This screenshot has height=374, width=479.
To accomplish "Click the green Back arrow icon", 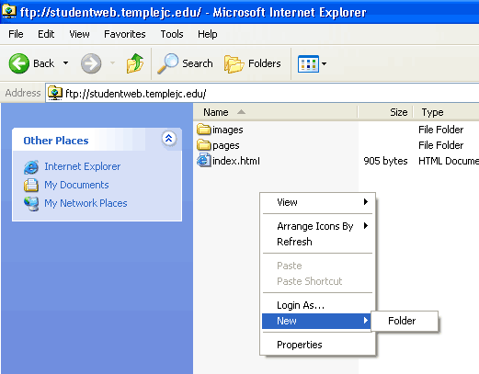I will [x=19, y=63].
